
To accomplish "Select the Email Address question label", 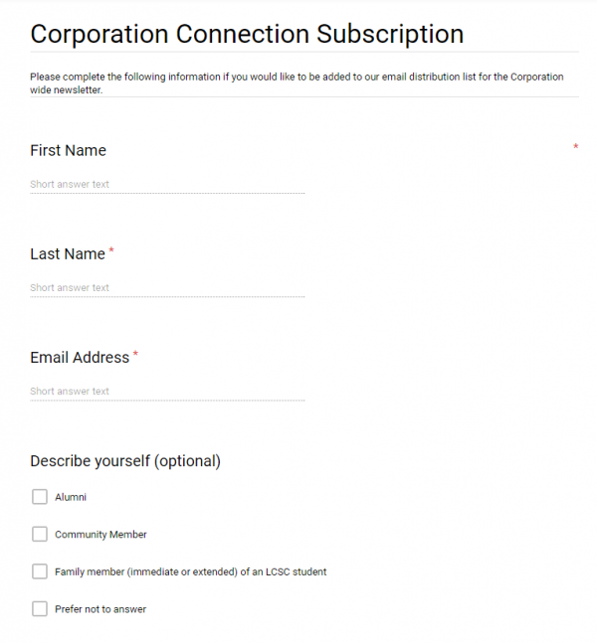I will tap(80, 358).
